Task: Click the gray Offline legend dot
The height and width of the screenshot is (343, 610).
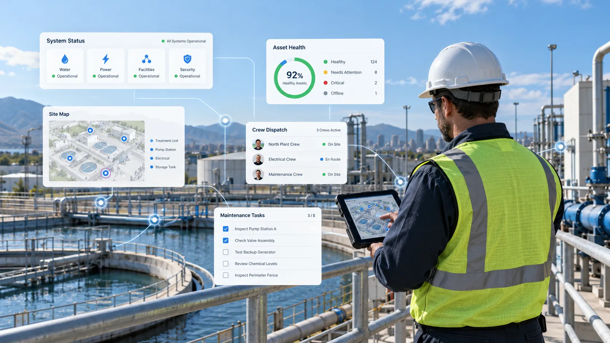Action: tap(325, 93)
